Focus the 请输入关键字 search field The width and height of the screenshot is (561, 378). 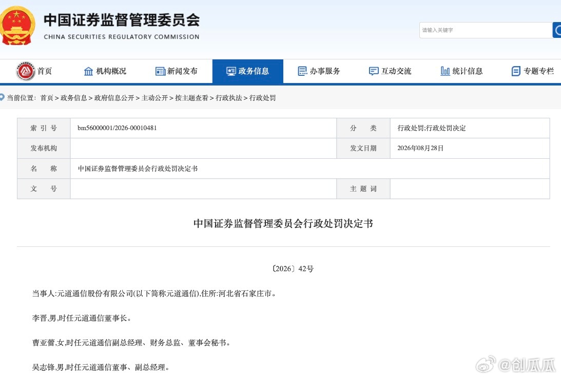tap(486, 30)
